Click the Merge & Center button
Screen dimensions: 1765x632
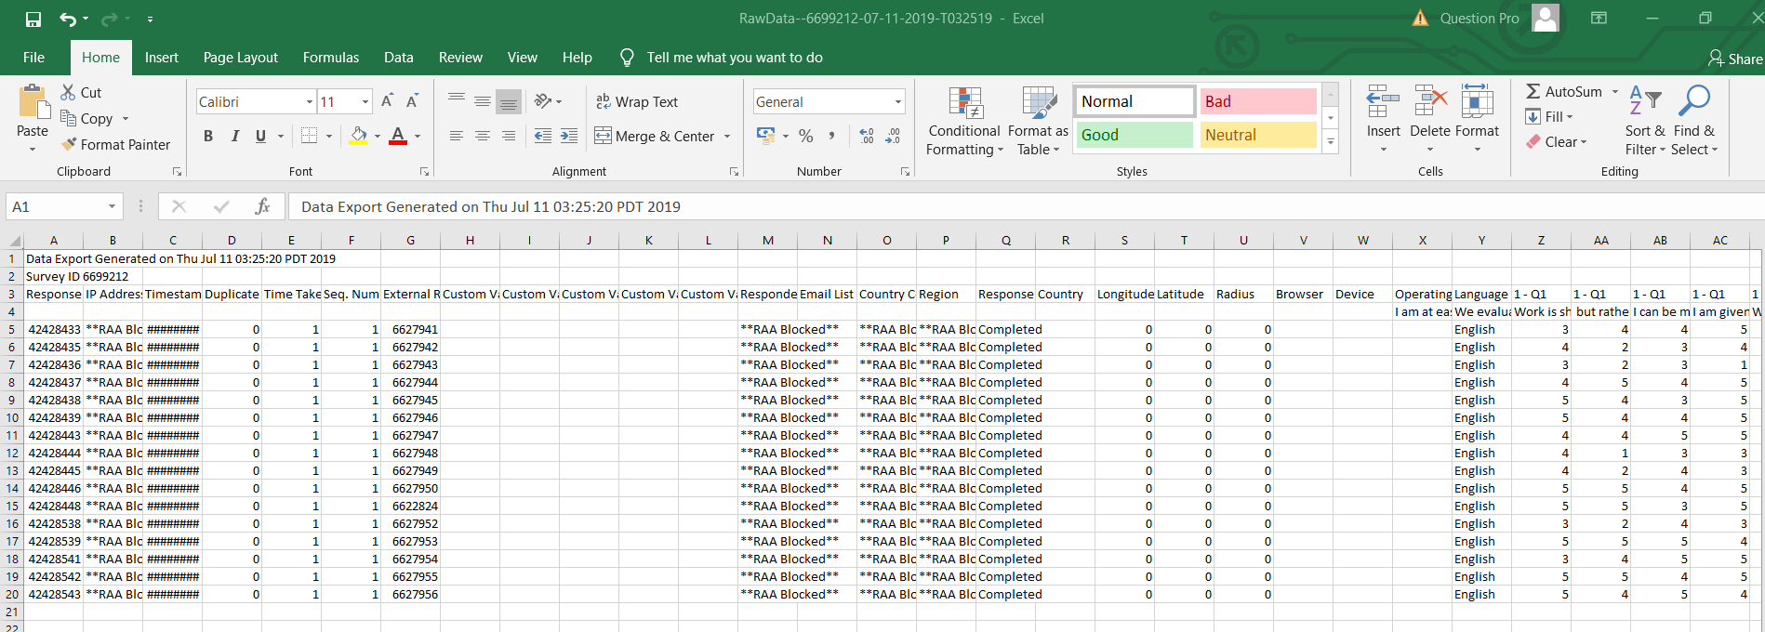pos(655,136)
